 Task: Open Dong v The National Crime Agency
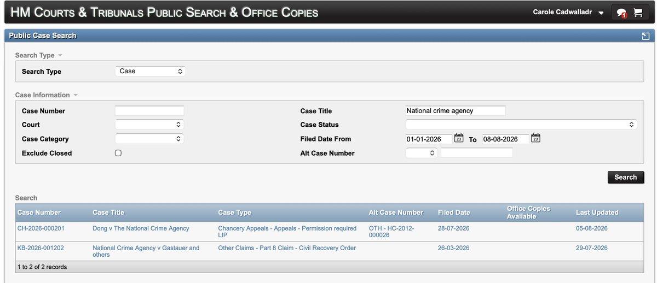[x=141, y=228]
